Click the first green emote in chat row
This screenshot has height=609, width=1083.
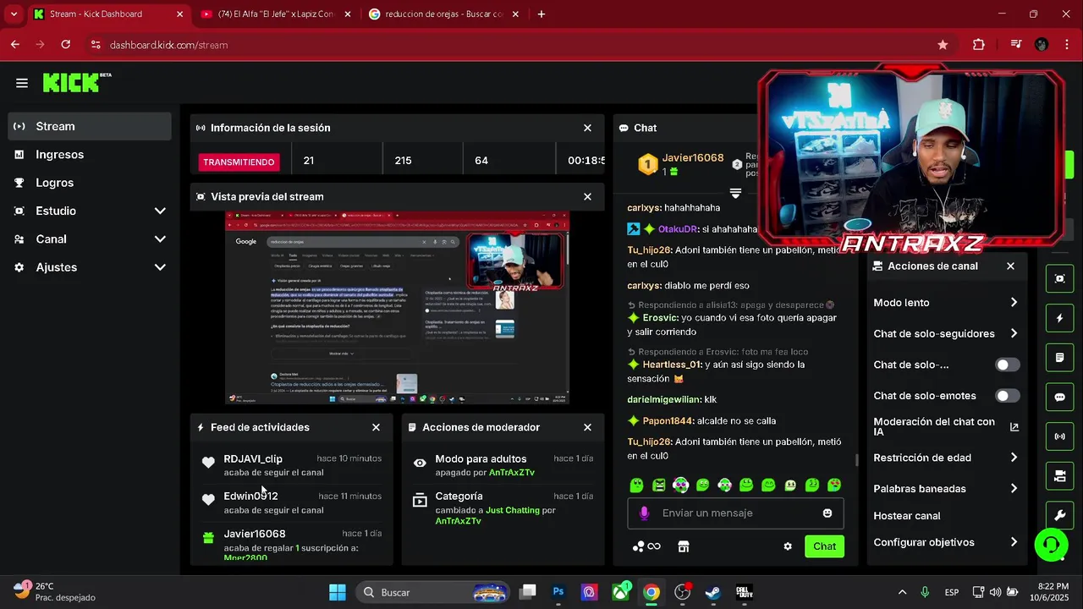637,485
